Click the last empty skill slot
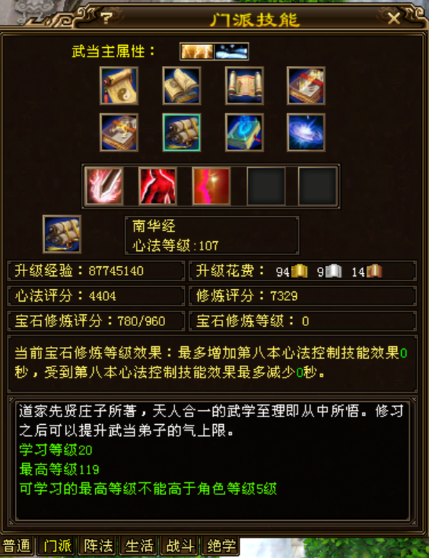Screen dimensions: 429x558 [x=317, y=186]
